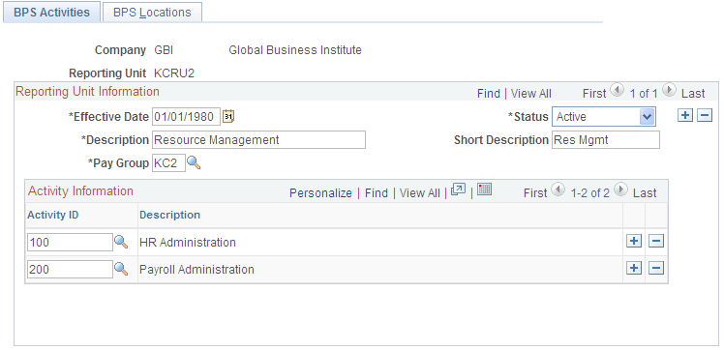This screenshot has height=350, width=724.
Task: Select the Reporting Unit value KCRU2
Action: point(174,73)
